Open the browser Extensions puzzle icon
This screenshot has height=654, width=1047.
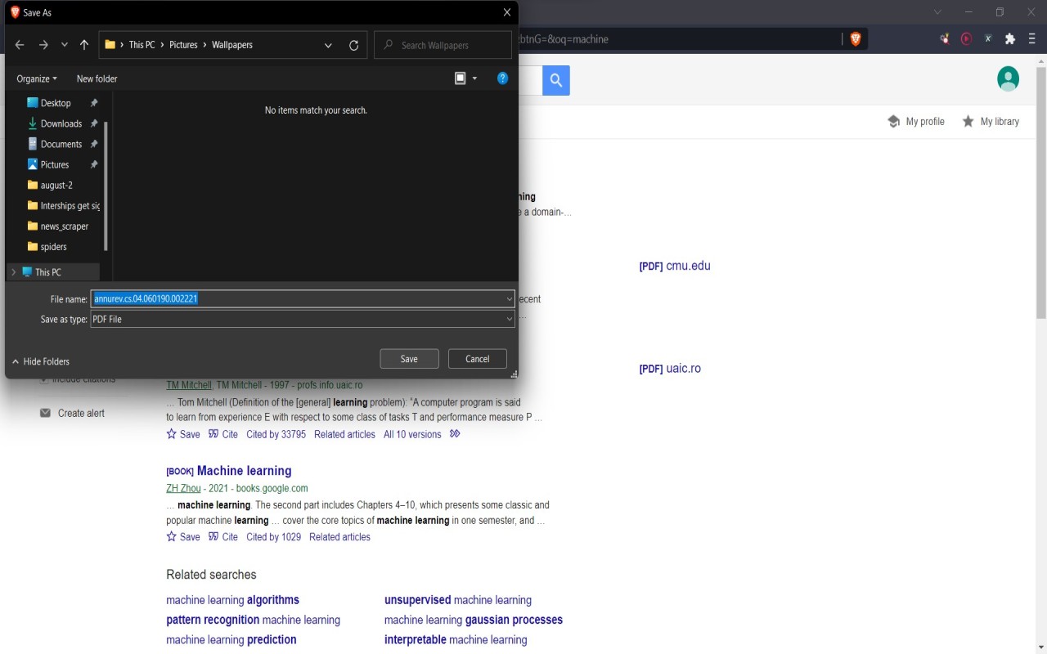pos(1010,38)
